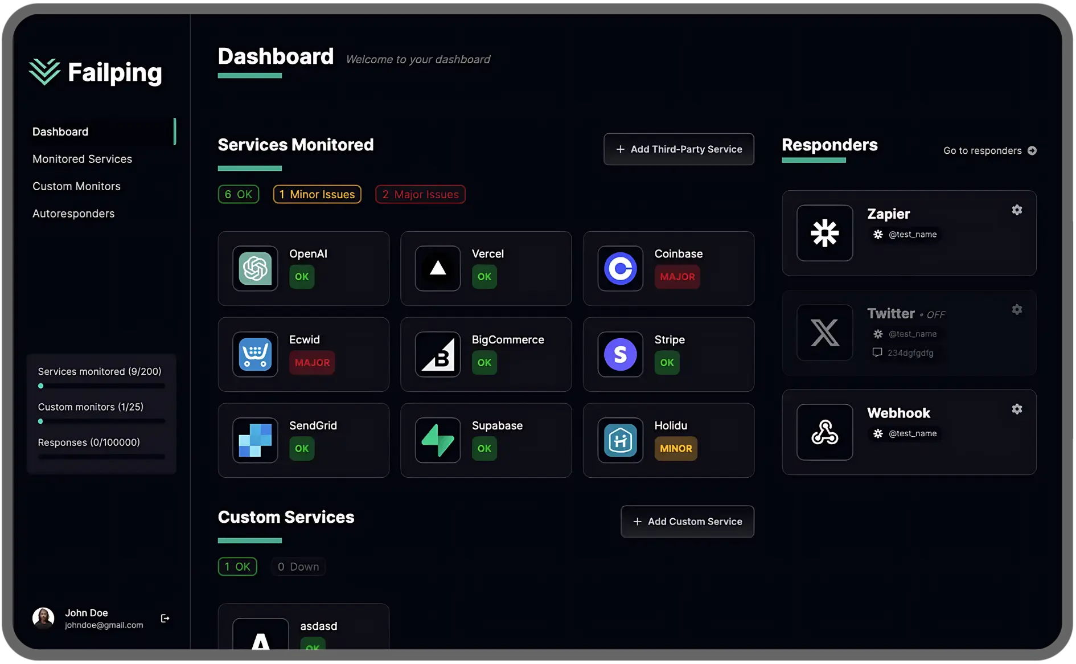This screenshot has width=1076, height=664.
Task: Click the Services monitored progress bar
Action: (x=101, y=386)
